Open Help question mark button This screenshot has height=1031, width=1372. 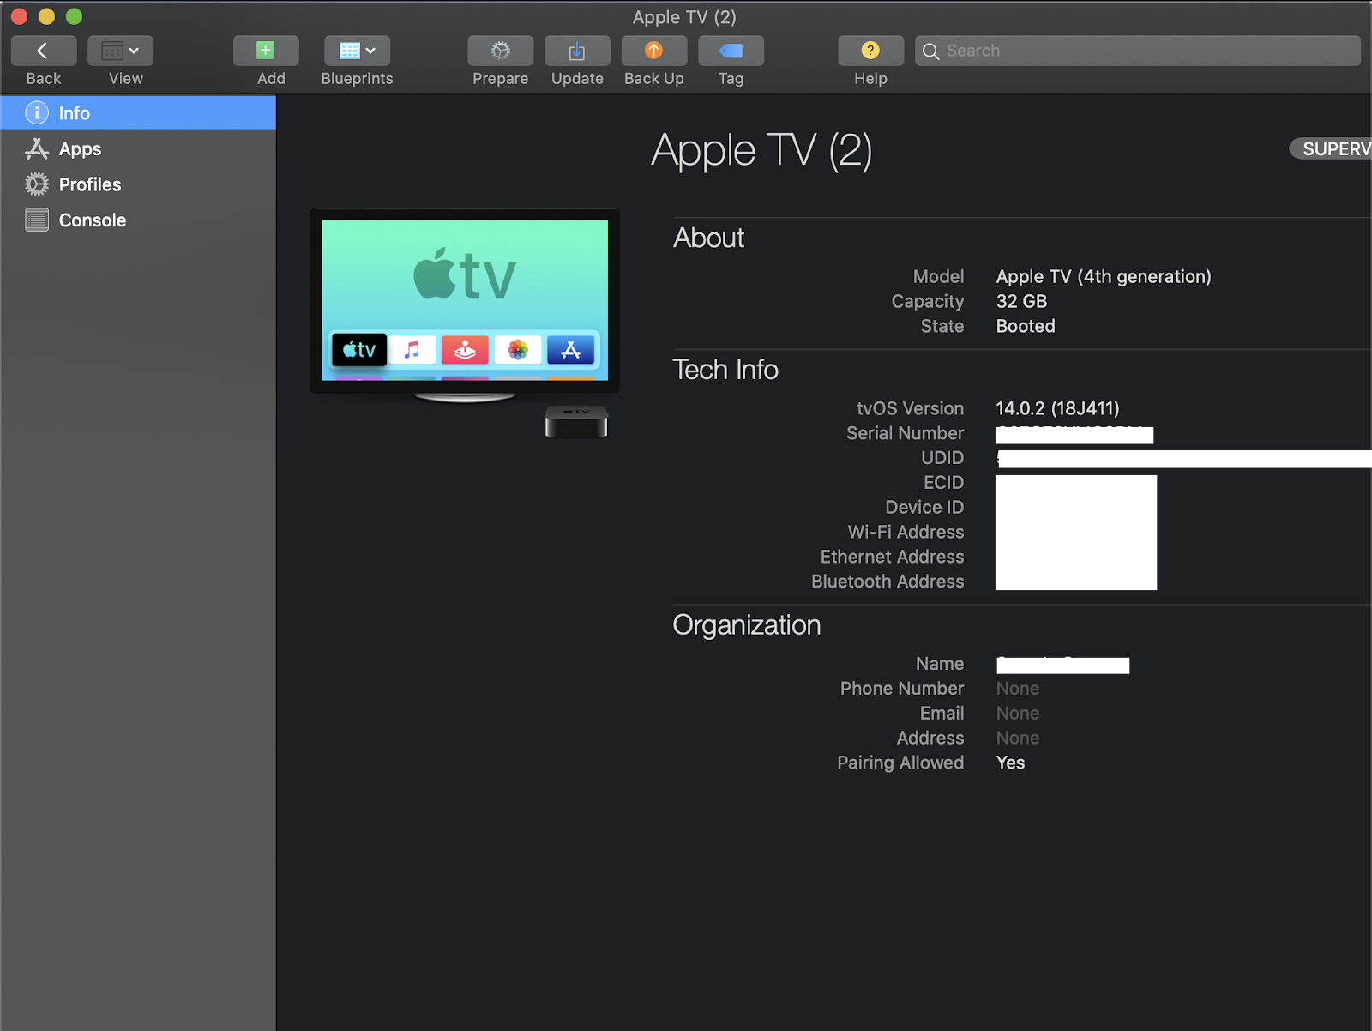coord(870,51)
